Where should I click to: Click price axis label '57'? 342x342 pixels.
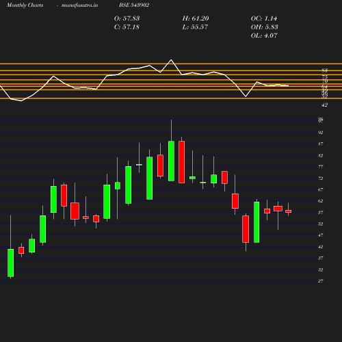[321, 212]
